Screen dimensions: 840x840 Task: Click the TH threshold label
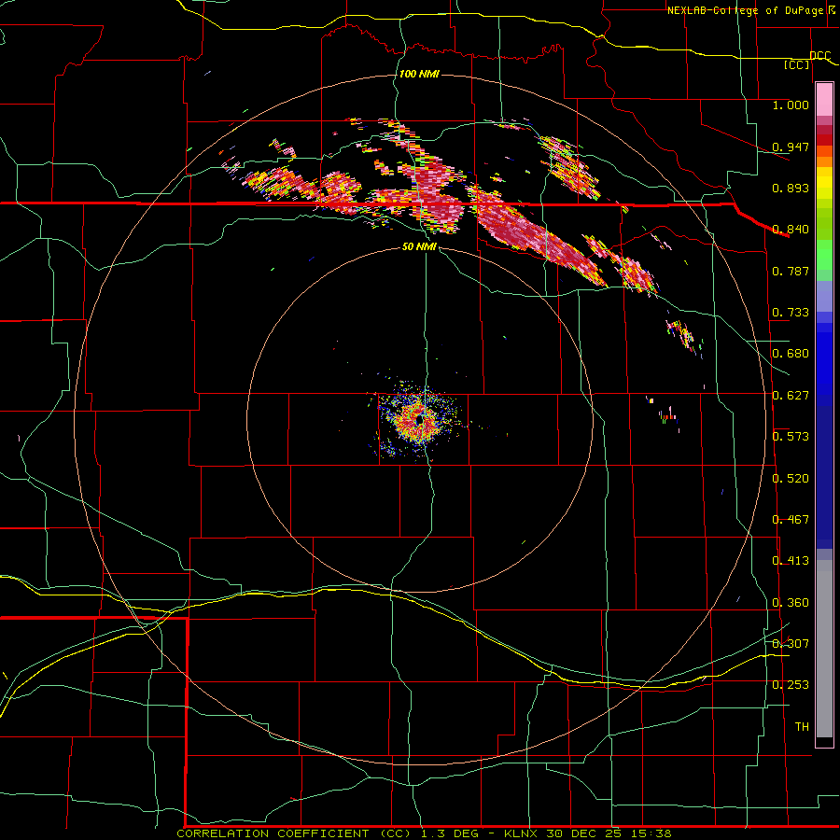point(802,727)
